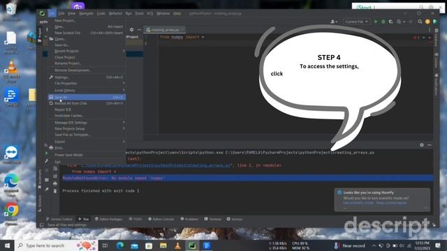Click the green shield plugin icon
This screenshot has height=251, width=447.
[x=434, y=22]
